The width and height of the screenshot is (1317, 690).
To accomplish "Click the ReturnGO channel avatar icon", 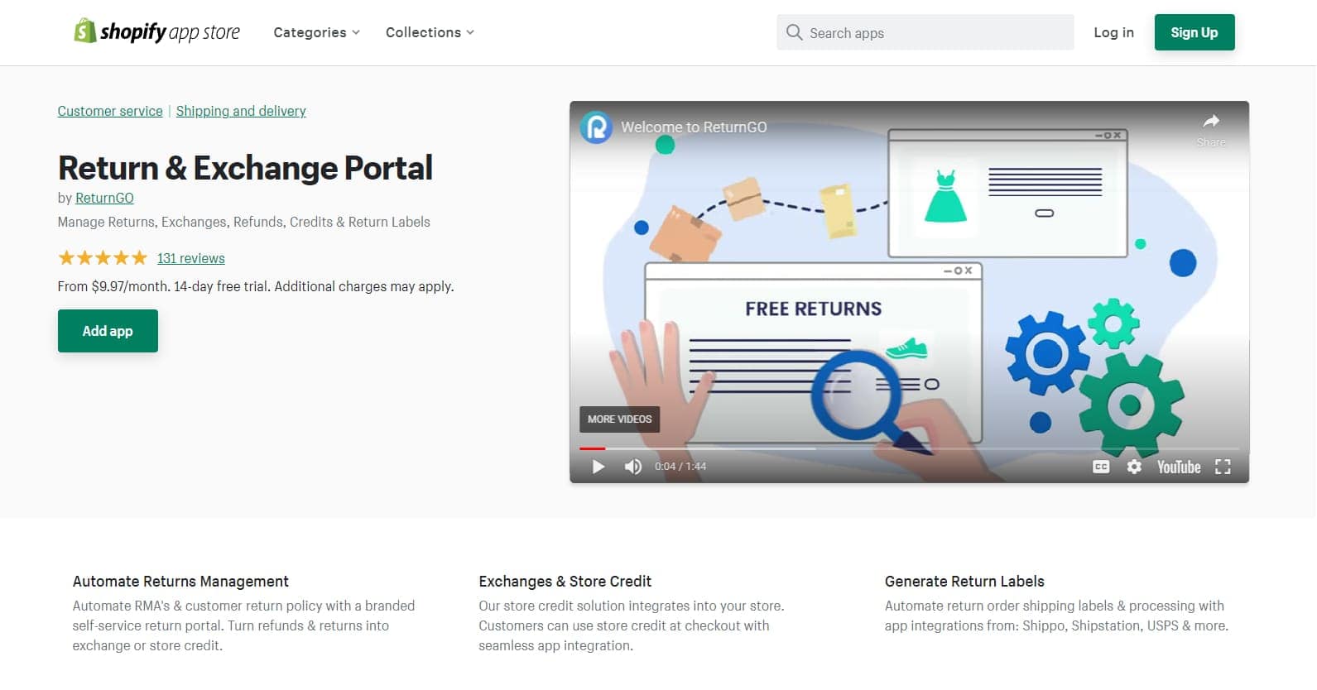I will (x=596, y=127).
